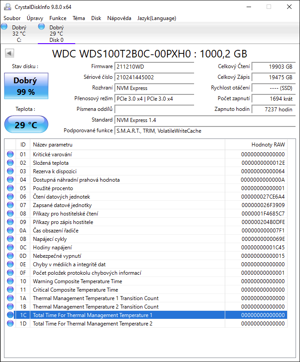Click status orb for Warning Composite Temperature Time
The image size is (300, 362).
(x=10, y=281)
